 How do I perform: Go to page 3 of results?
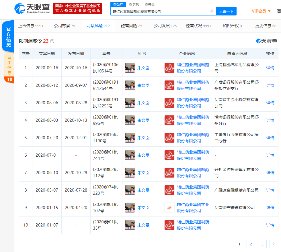point(262,244)
